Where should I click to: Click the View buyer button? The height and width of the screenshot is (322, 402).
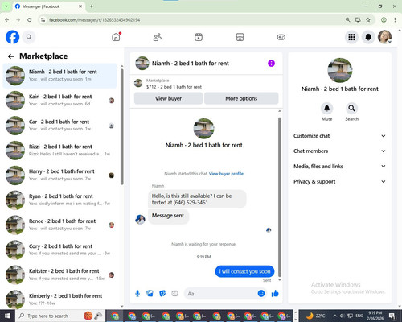coord(168,98)
